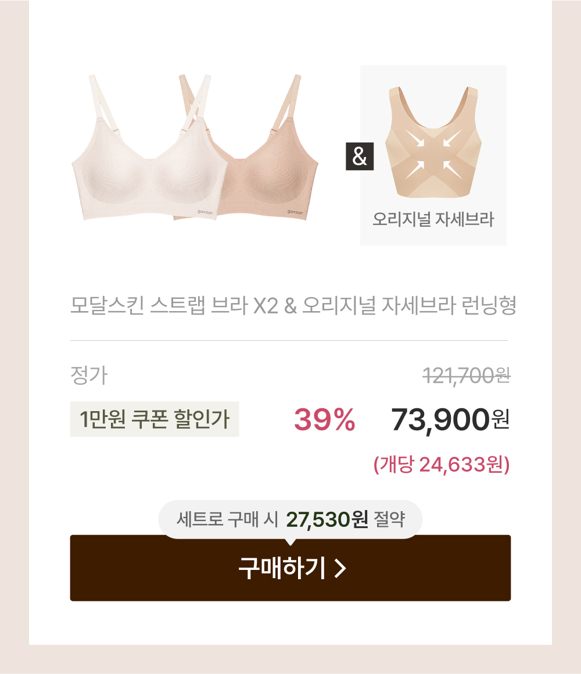Click the gomtan logo on ivory bra
The height and width of the screenshot is (674, 581).
pyautogui.click(x=205, y=212)
